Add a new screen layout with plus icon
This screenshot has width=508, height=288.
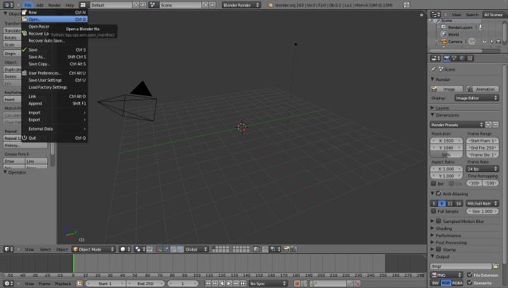pos(136,5)
